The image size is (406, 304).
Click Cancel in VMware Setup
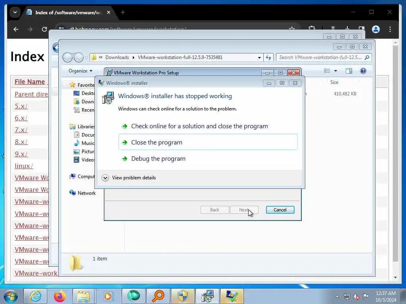click(x=280, y=210)
